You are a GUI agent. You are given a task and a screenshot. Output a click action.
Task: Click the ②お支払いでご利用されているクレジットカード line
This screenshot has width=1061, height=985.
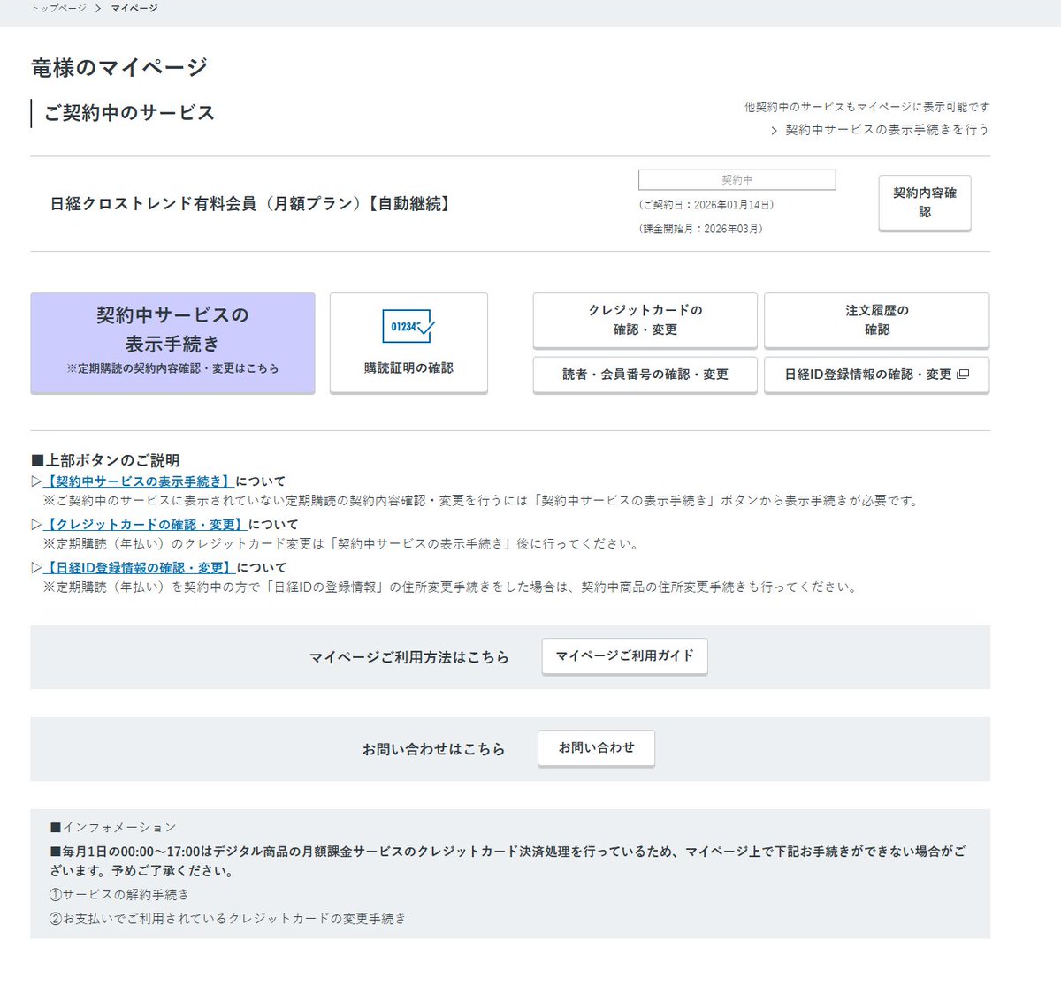coord(228,919)
